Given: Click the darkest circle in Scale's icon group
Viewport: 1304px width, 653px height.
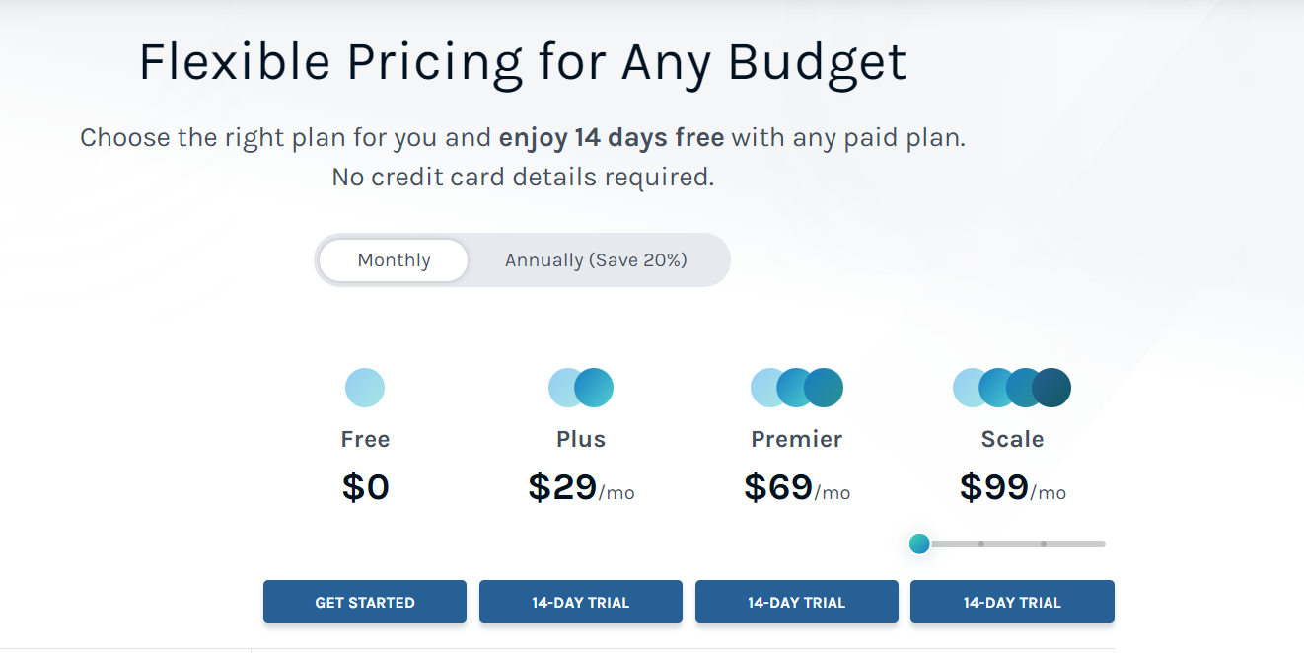Looking at the screenshot, I should tap(1052, 387).
